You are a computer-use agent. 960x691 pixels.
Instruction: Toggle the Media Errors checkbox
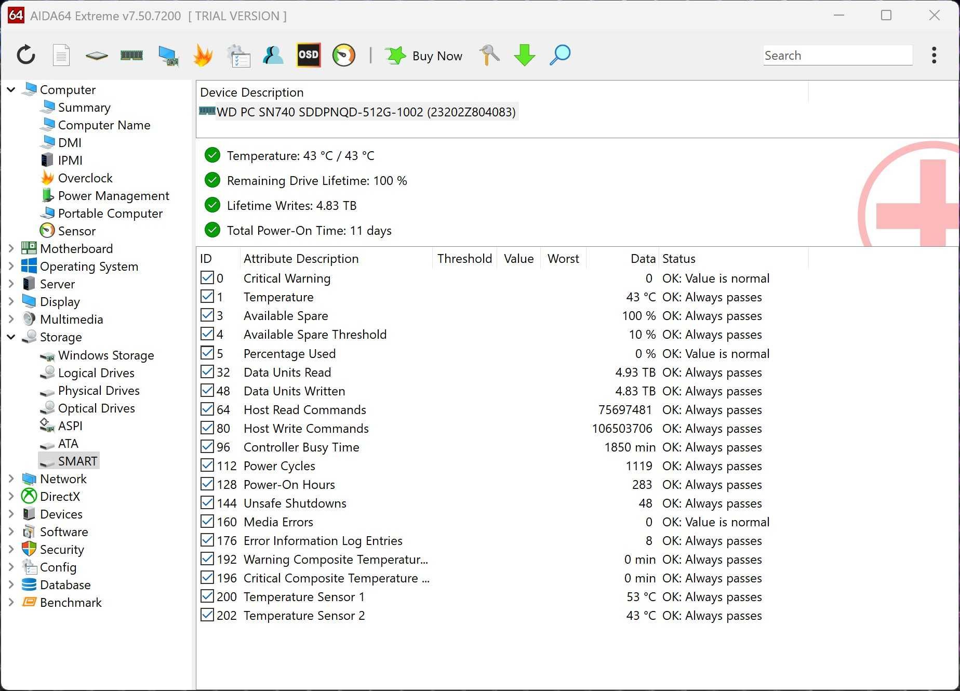pos(207,522)
